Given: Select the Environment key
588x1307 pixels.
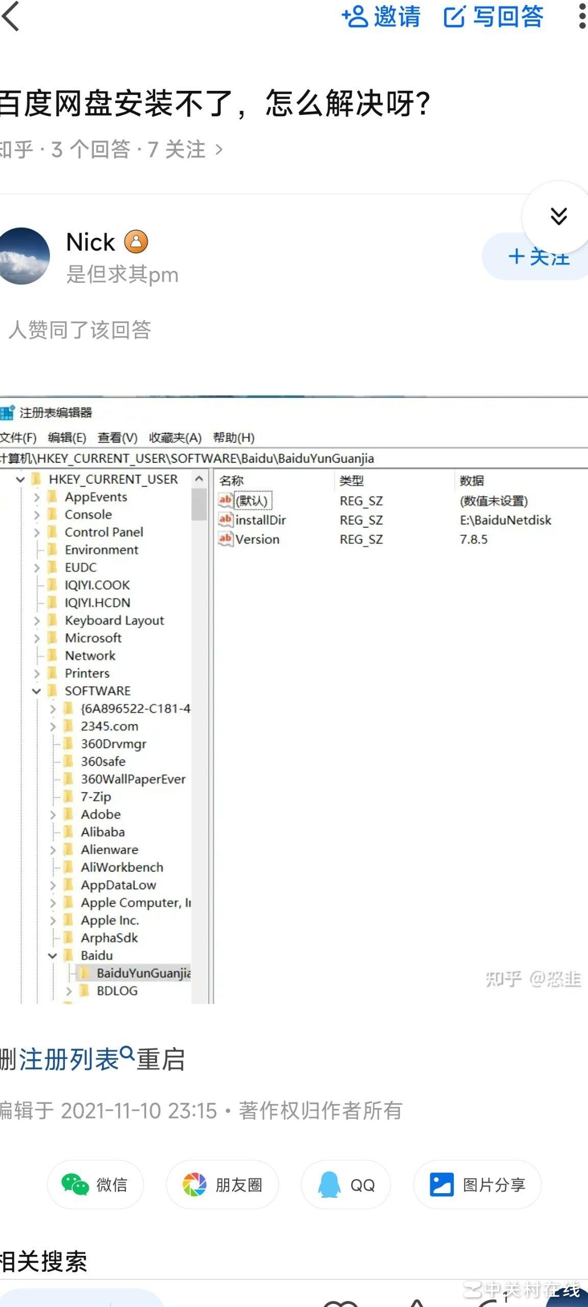Looking at the screenshot, I should tap(102, 550).
